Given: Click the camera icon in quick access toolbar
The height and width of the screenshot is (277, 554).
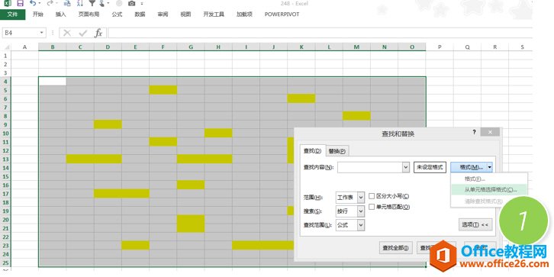Looking at the screenshot, I should click(131, 4).
